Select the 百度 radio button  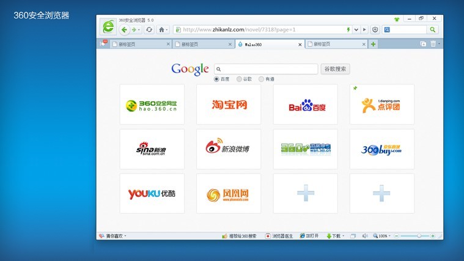click(x=216, y=79)
